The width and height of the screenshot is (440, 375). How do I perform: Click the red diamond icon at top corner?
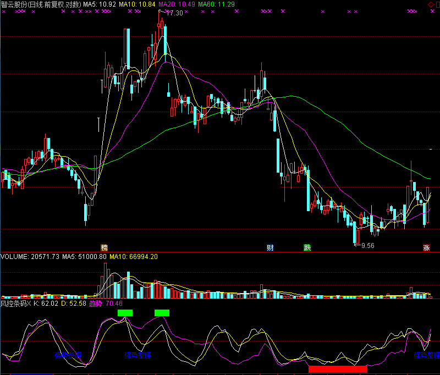[x=431, y=4]
